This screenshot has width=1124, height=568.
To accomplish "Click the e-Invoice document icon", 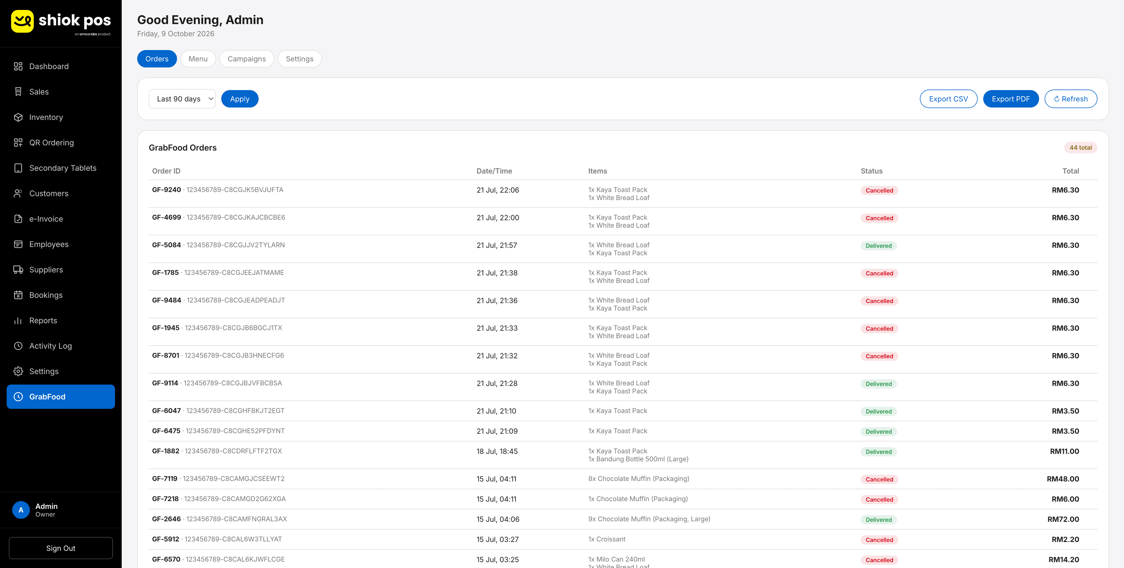I will [x=18, y=219].
